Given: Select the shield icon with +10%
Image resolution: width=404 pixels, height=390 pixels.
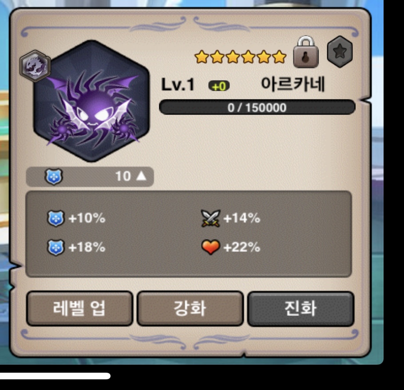Looking at the screenshot, I should (x=55, y=218).
